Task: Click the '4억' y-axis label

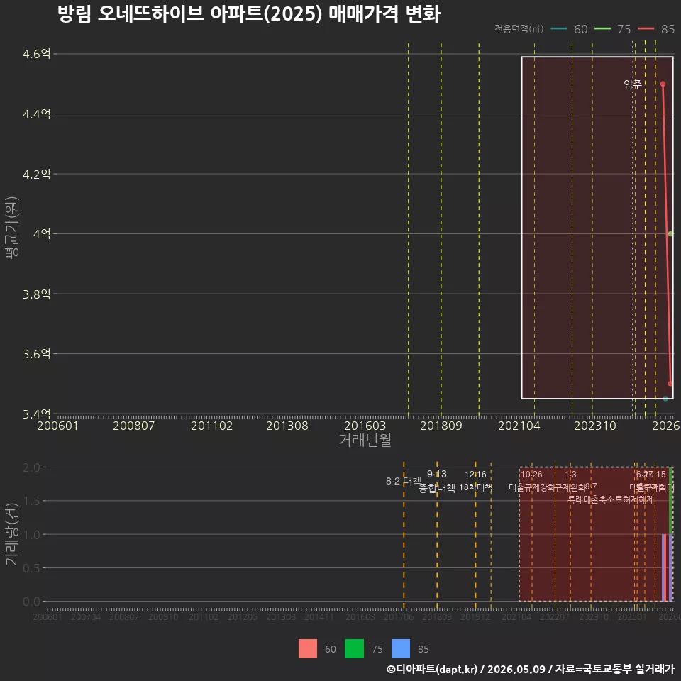Action: 42,233
